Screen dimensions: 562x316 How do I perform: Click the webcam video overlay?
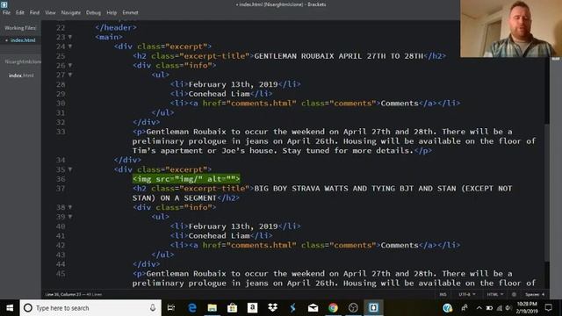(x=511, y=29)
